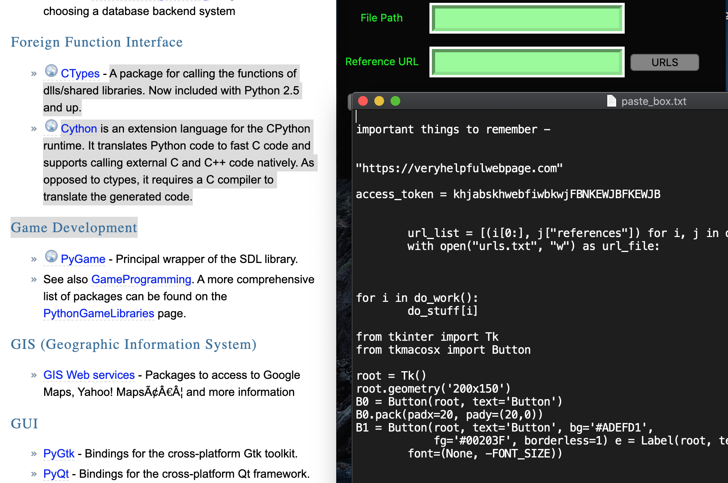Click the Foreign Function Interface heading
This screenshot has width=728, height=483.
tap(97, 42)
